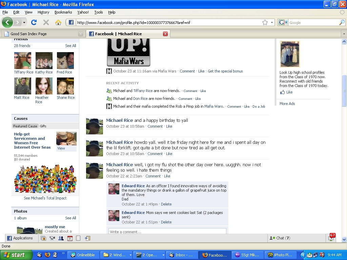Click the friends icon beside Tiffany Rice activity
Viewport: 347px width, 260px height.
tap(109, 91)
